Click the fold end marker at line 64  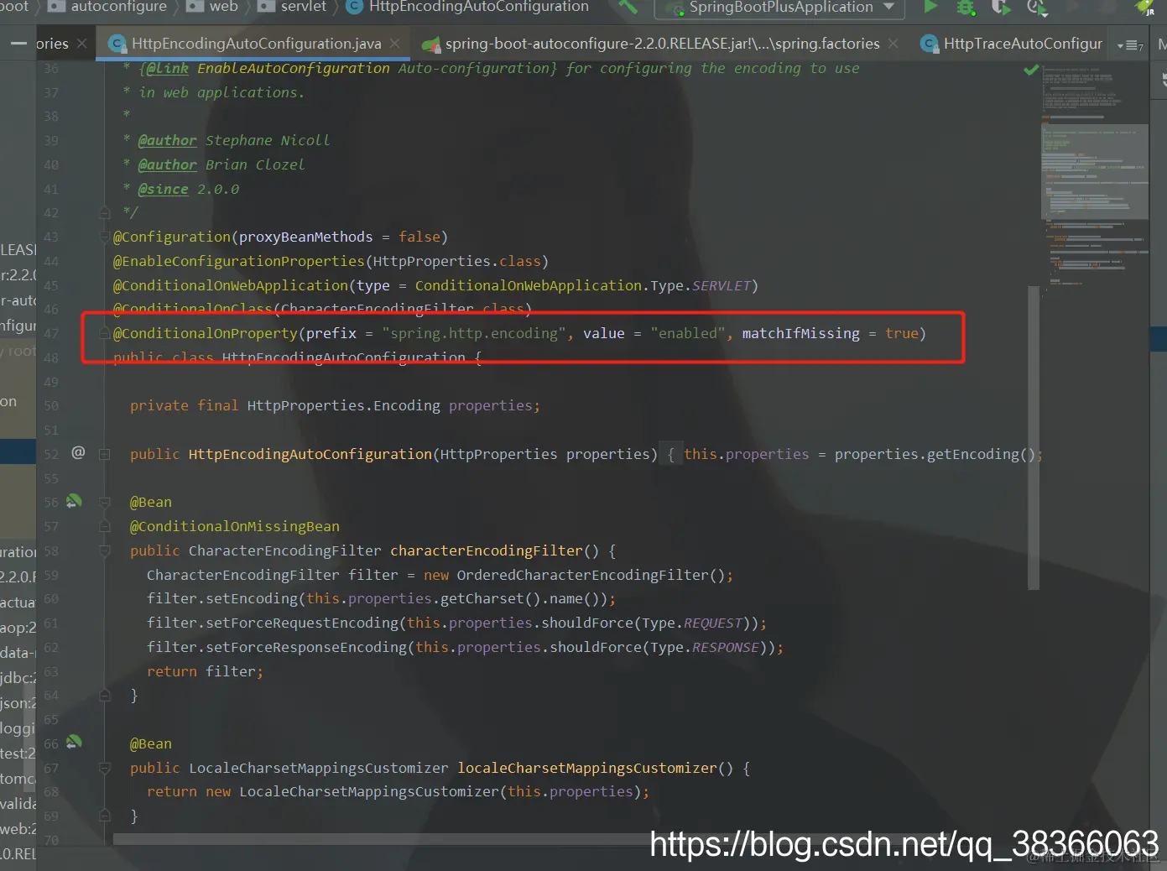coord(105,695)
